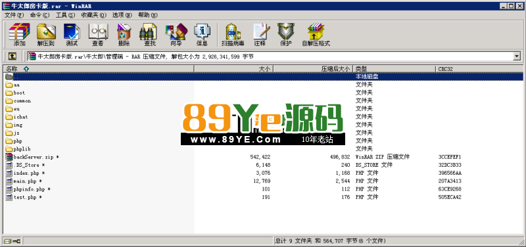526x247 pixels.
Task: Open the 查看 (View) toolbar icon
Action: (98, 35)
